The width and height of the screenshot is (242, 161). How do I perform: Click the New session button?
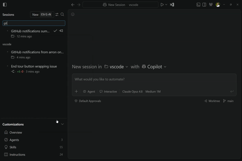point(42,15)
